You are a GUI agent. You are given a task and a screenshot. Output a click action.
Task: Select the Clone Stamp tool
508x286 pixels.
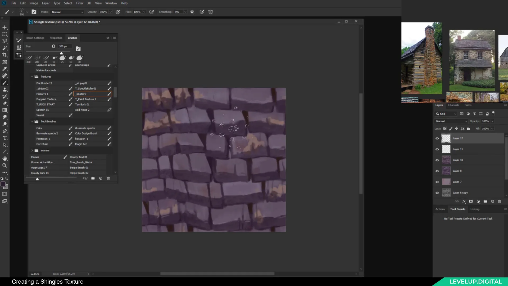click(5, 90)
